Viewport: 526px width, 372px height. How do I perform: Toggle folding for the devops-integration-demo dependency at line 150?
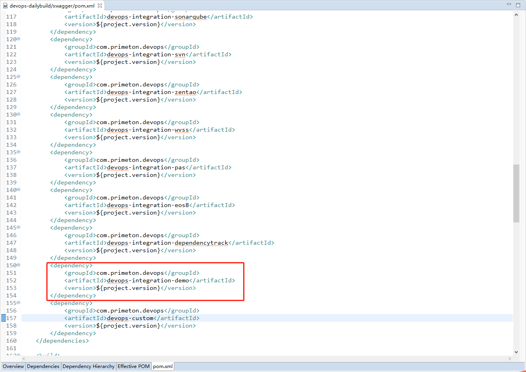[x=19, y=265]
